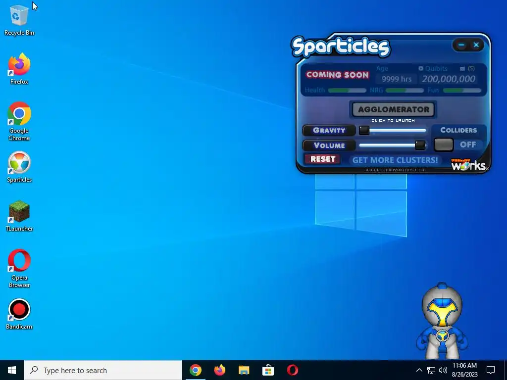Click the Yummy Works logo
Screen dimensions: 507x380
point(469,164)
